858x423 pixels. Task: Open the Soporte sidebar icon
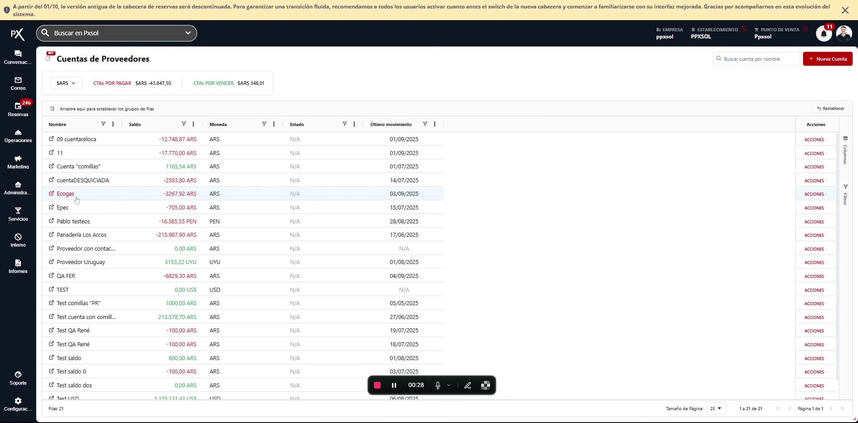(x=18, y=378)
